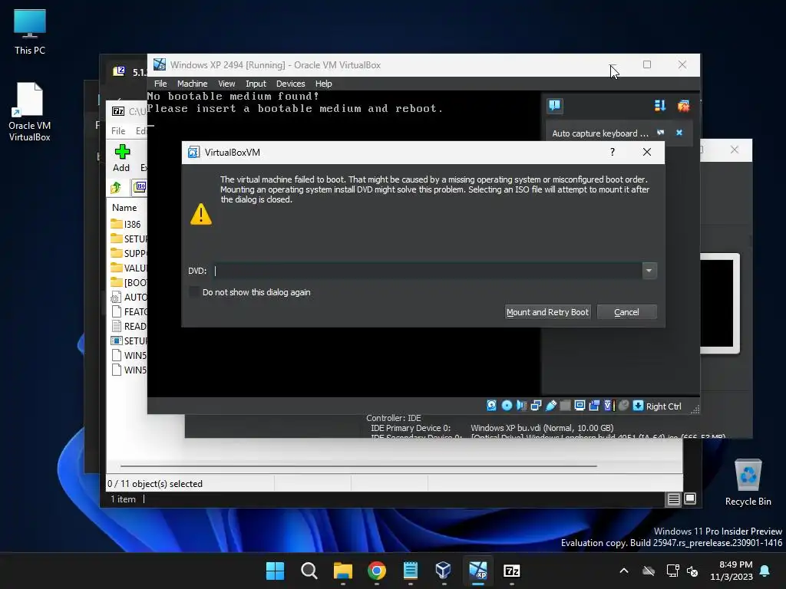Click the display status icon
Image resolution: width=786 pixels, height=589 pixels.
coord(580,405)
